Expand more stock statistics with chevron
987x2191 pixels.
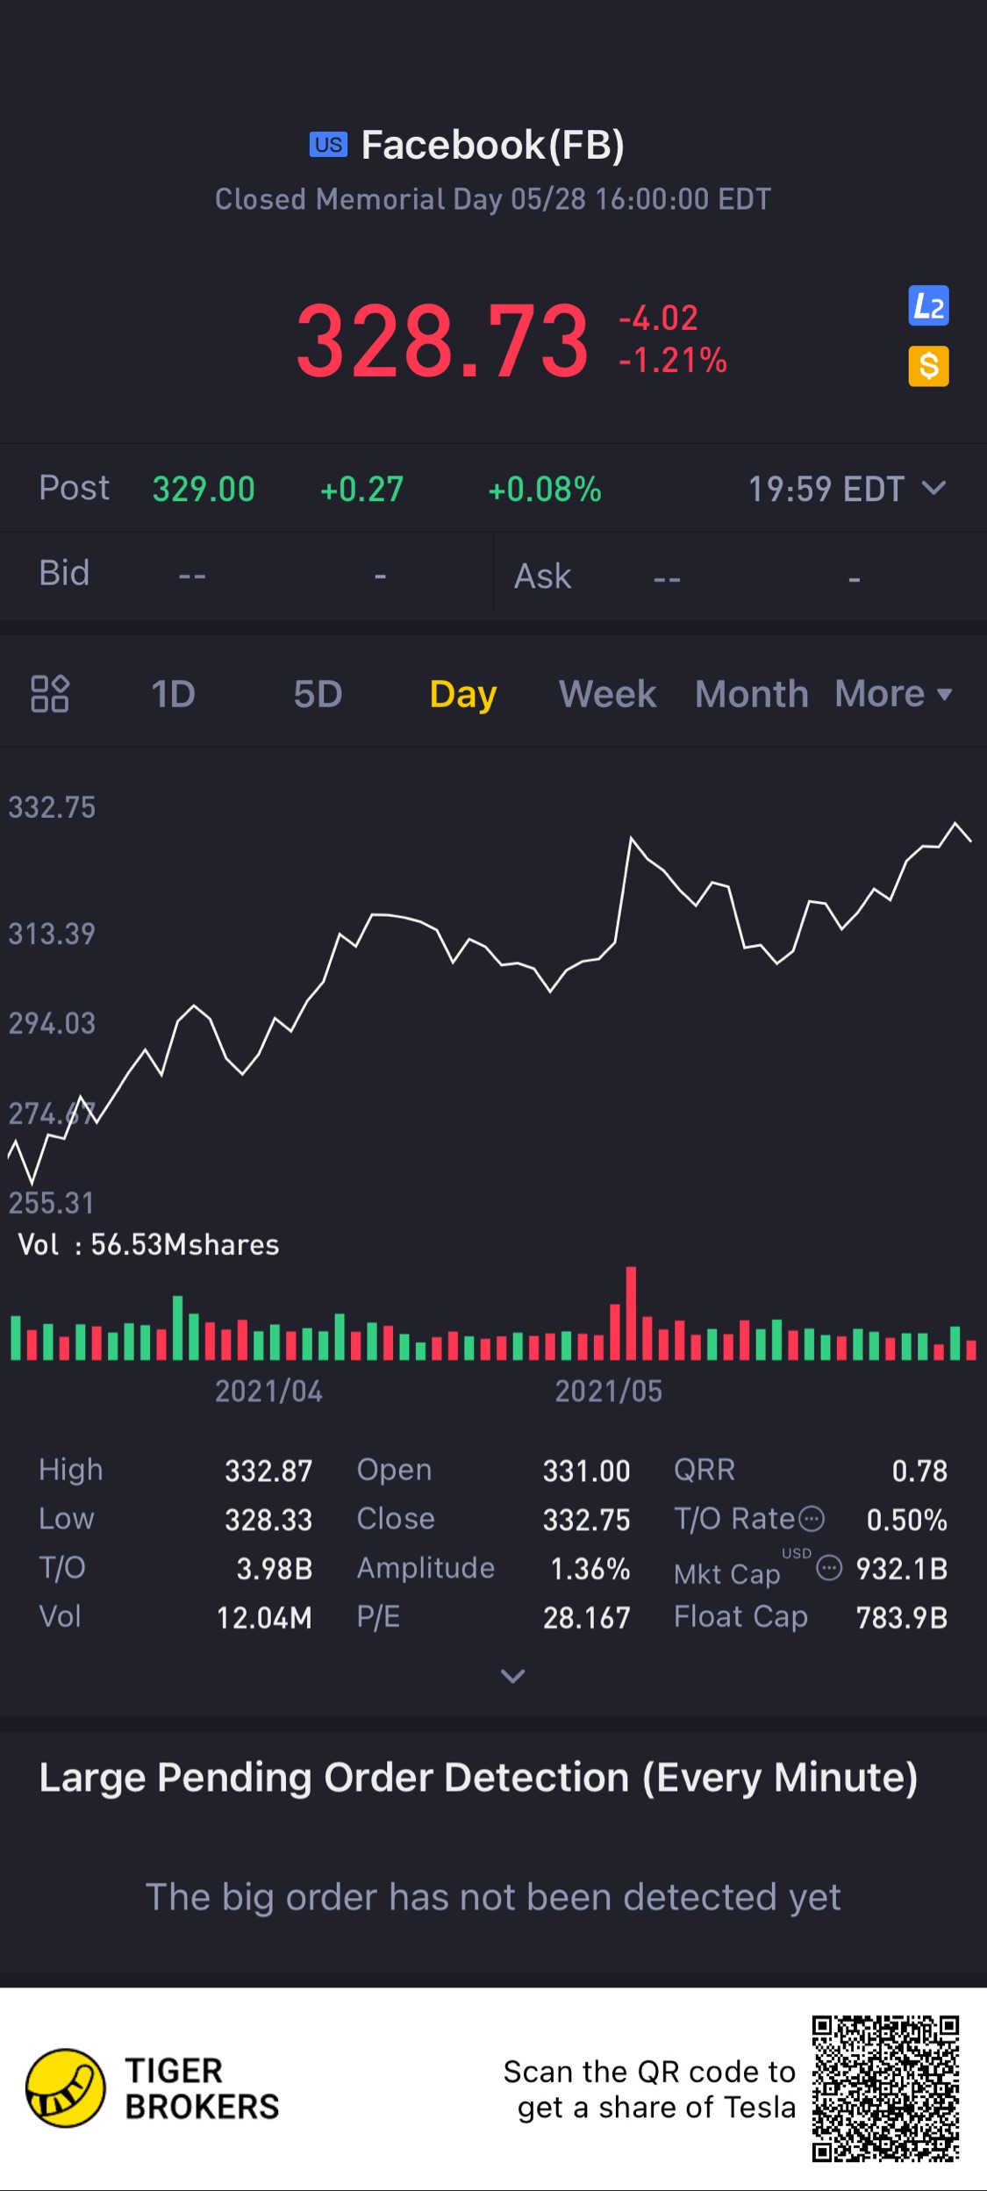click(x=512, y=1676)
